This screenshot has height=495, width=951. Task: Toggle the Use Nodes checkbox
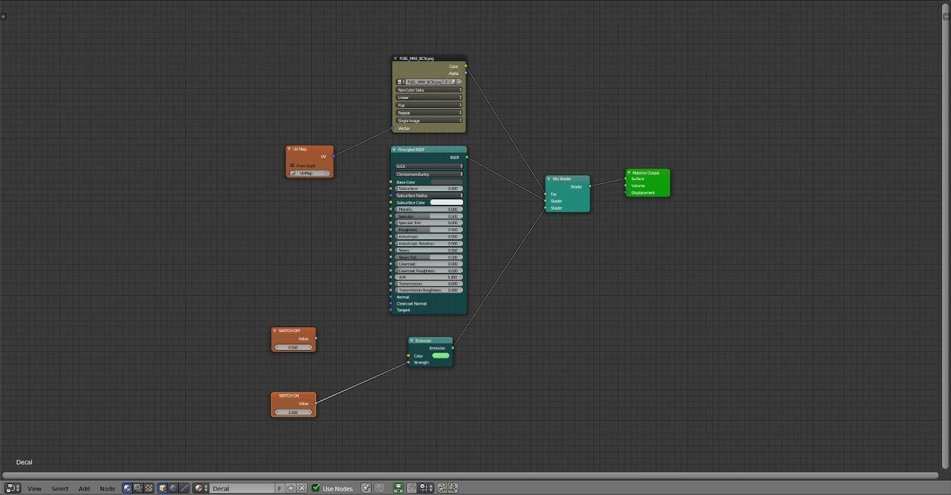pos(316,488)
